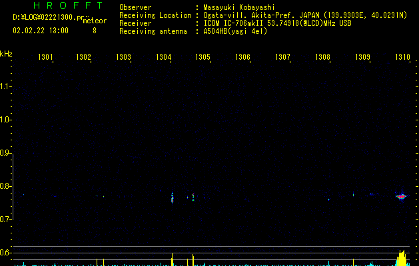Select receiver text ICOM IC-706mkII 53.74918
The height and width of the screenshot is (266, 419).
click(x=251, y=23)
